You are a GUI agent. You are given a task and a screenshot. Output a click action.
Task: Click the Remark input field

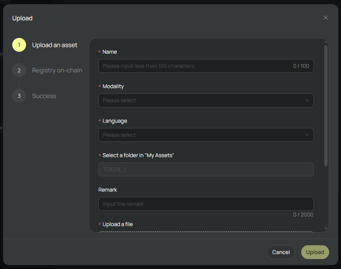click(x=206, y=204)
